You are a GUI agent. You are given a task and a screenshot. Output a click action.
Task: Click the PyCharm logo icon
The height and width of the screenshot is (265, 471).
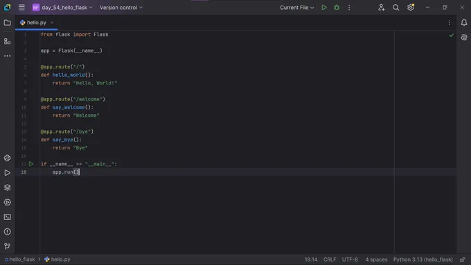click(7, 8)
